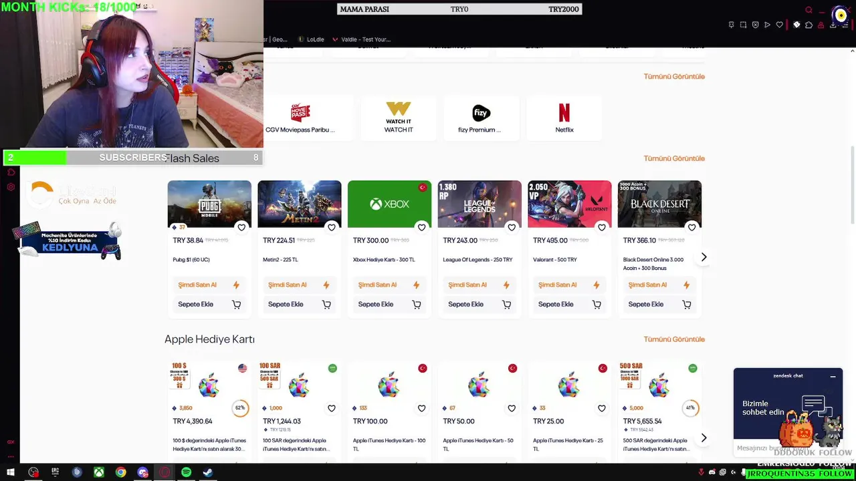Click the heart bookmark icon in browser toolbar
Viewport: 856px width, 481px height.
click(x=779, y=25)
